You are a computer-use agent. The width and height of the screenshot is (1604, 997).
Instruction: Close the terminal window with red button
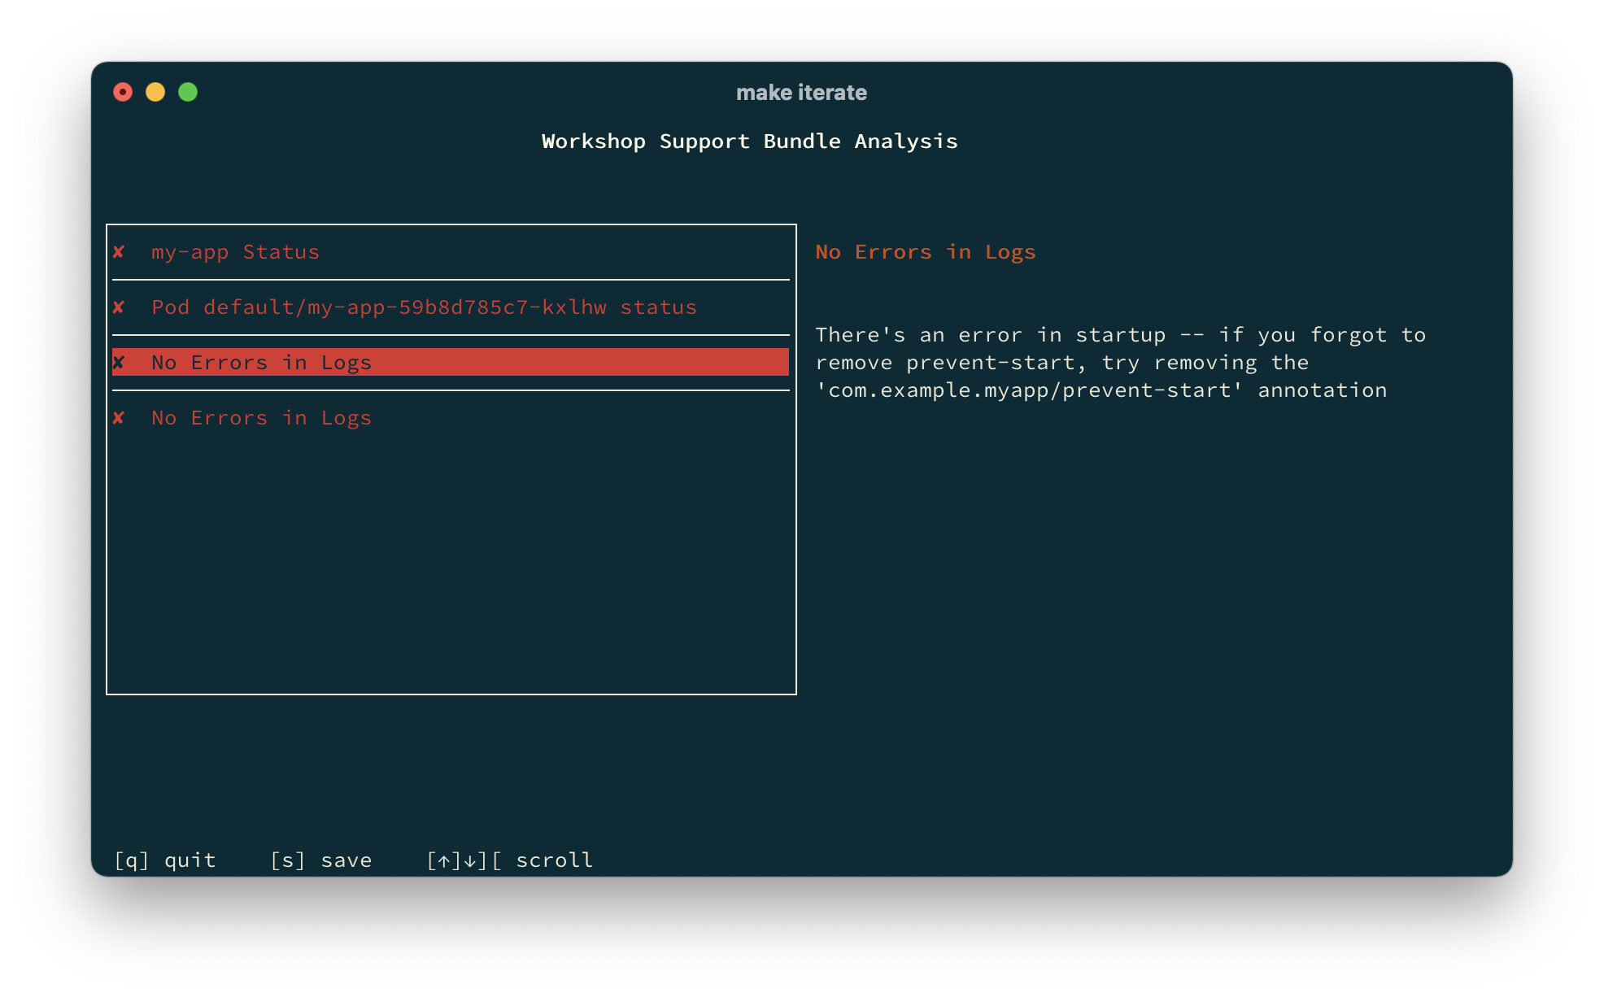123,92
